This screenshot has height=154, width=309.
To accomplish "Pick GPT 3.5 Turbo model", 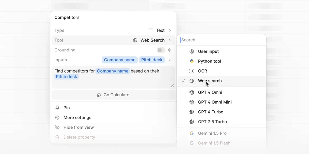I will pos(221,122).
